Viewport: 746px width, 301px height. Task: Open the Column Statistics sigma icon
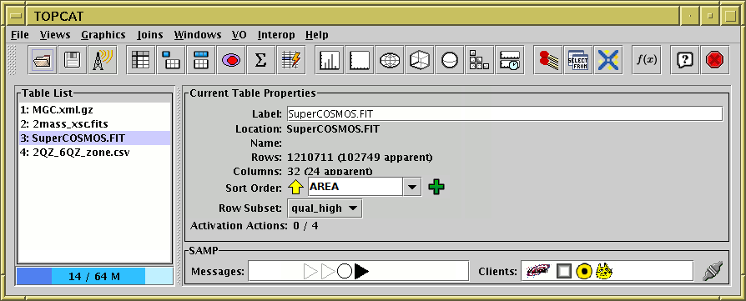[260, 60]
